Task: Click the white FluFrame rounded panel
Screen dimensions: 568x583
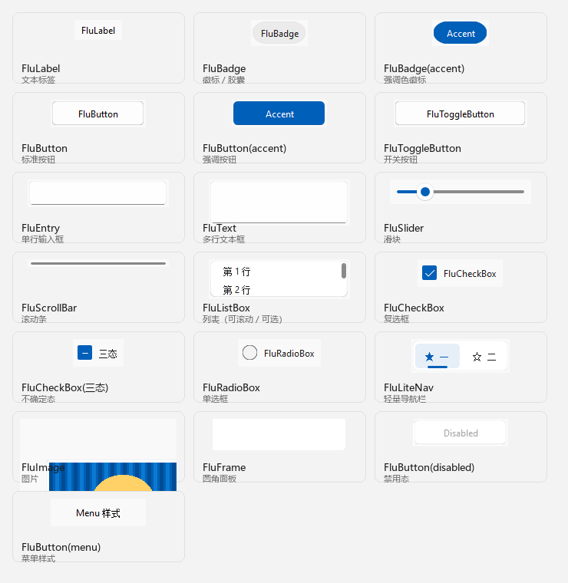Action: 279,434
